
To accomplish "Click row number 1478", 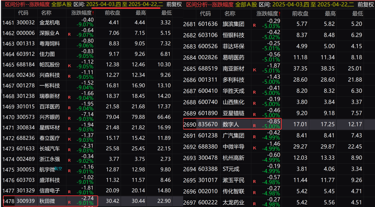I will point(8,201).
